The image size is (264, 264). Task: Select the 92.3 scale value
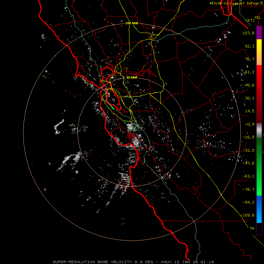250,46
